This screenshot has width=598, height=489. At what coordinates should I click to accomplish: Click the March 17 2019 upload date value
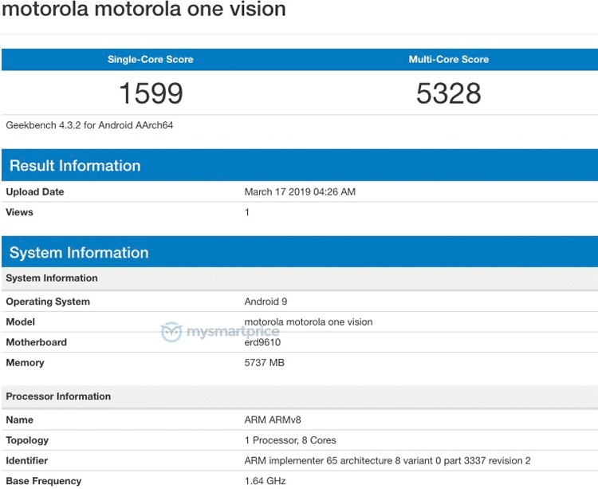(x=300, y=192)
